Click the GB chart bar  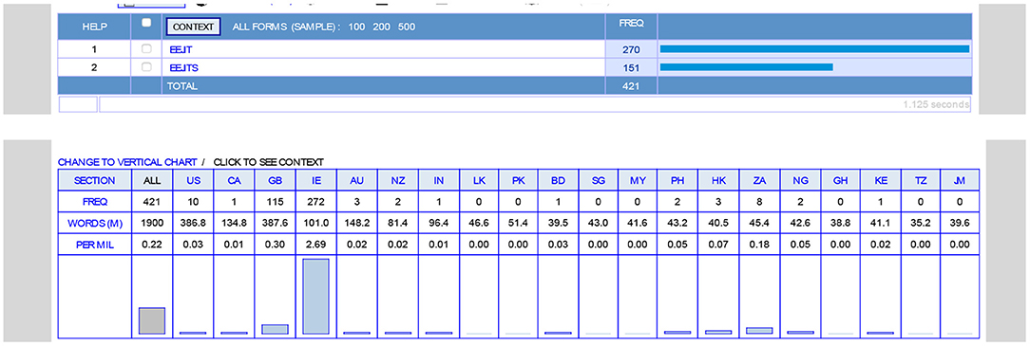[275, 330]
